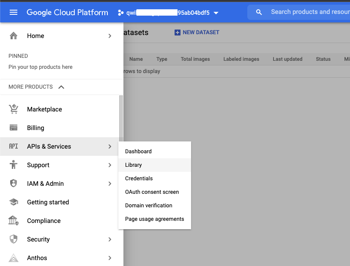The width and height of the screenshot is (350, 266).
Task: Click the API icon beside APIs & Services
Action: click(x=14, y=146)
